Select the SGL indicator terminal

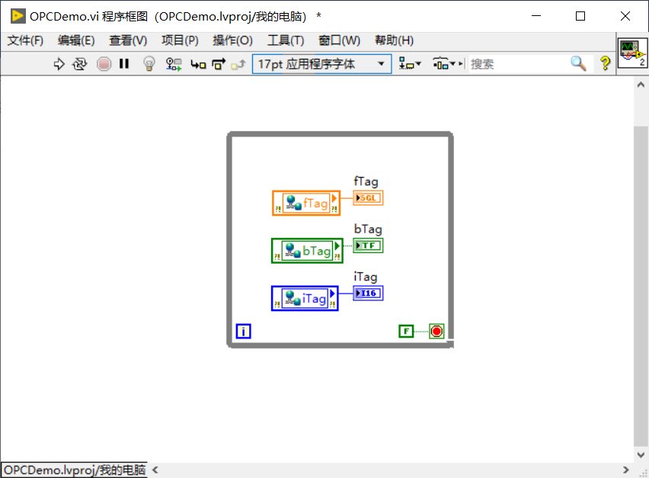(x=368, y=198)
